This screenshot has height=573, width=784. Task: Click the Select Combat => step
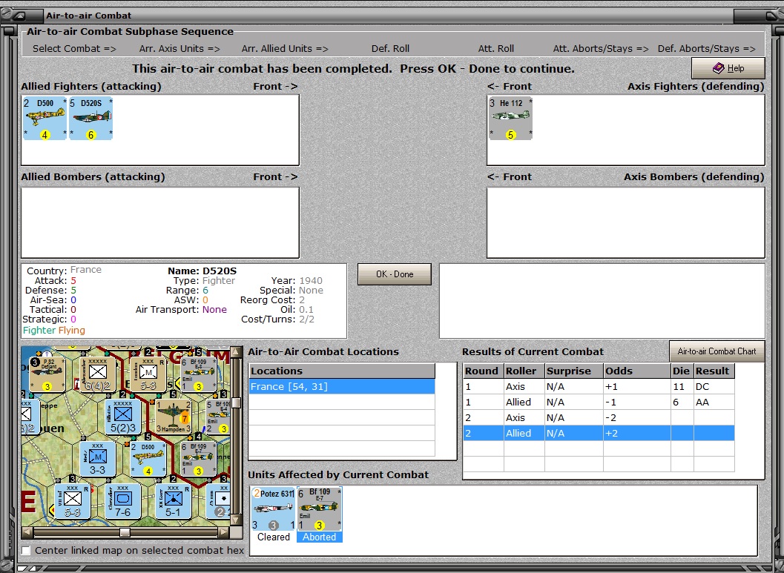coord(74,48)
